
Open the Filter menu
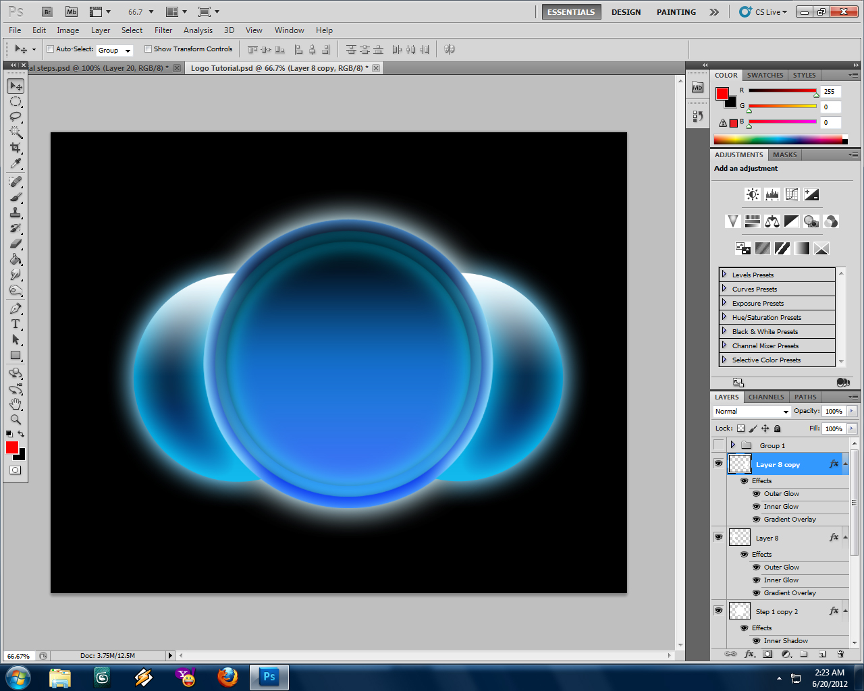point(163,30)
